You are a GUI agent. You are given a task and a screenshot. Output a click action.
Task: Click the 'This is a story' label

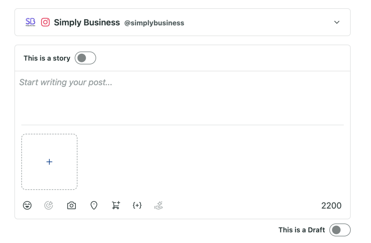[47, 58]
